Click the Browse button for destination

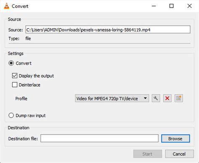coord(175,139)
